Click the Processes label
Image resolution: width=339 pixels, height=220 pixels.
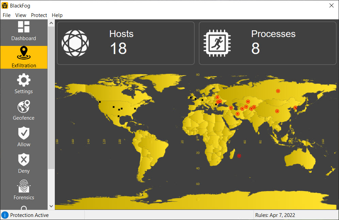tap(273, 34)
